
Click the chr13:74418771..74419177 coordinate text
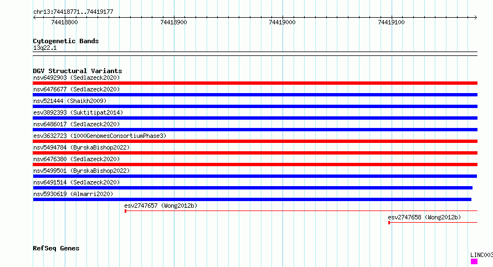(73, 12)
